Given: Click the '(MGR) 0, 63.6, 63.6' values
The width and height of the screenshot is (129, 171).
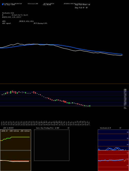Looking at the screenshot, I should pos(26,21).
